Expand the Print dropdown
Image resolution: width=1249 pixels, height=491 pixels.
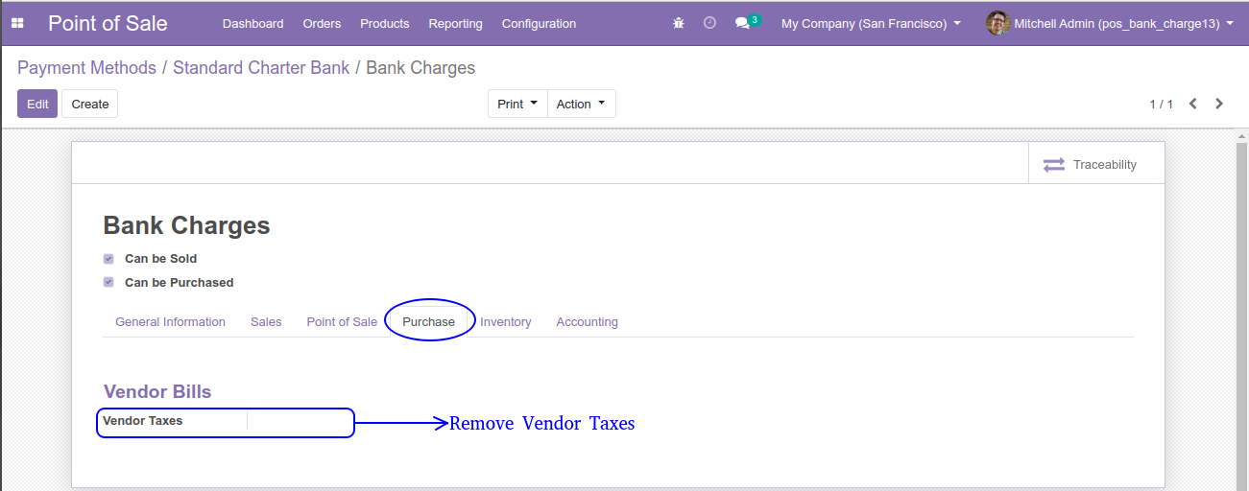click(x=517, y=104)
